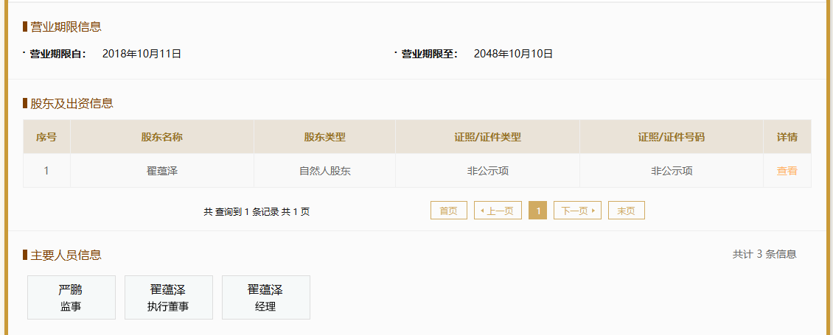Select page number 1
The image size is (833, 335).
(x=537, y=211)
